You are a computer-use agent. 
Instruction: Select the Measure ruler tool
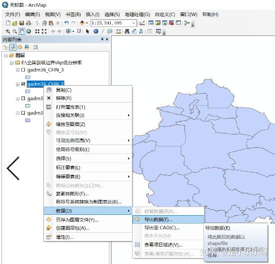(119, 31)
